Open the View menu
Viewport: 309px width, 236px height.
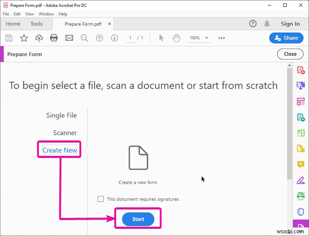click(30, 14)
